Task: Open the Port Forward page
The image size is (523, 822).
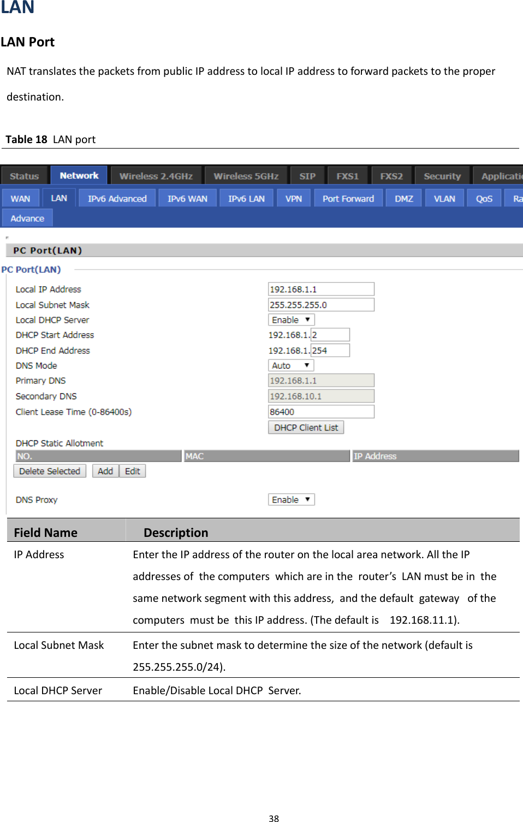Action: (x=348, y=197)
